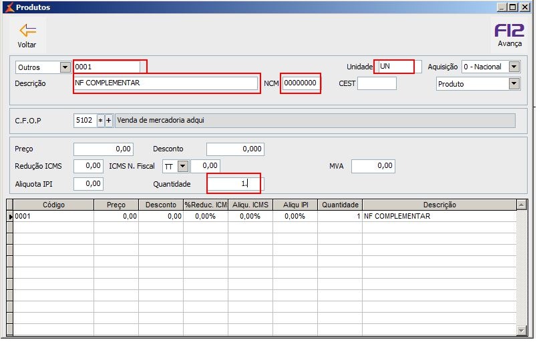Viewport: 549px width, 352px height.
Task: Click the asterisk button beside C.F.O.P code
Action: coord(100,121)
